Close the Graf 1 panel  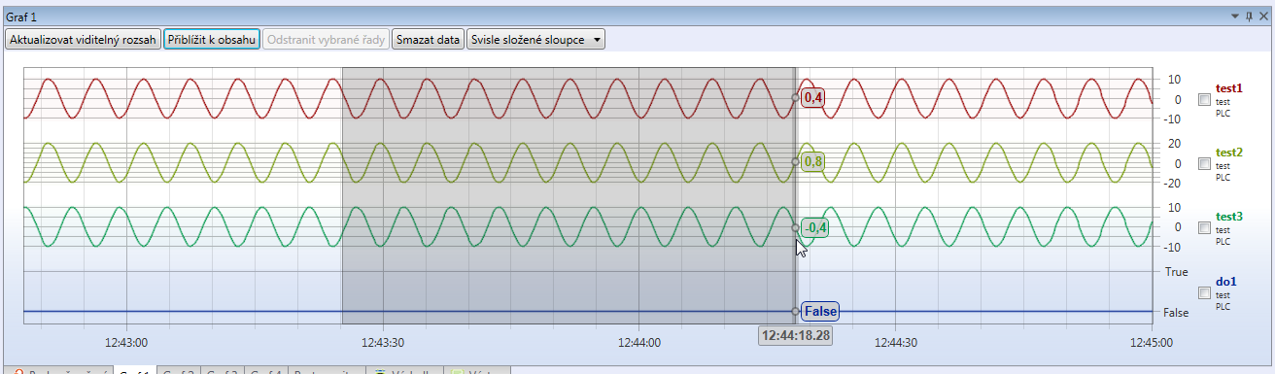[1263, 17]
